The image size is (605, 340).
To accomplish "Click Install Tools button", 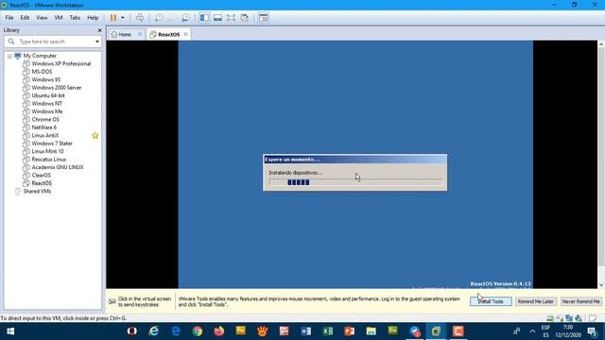I will pyautogui.click(x=491, y=301).
